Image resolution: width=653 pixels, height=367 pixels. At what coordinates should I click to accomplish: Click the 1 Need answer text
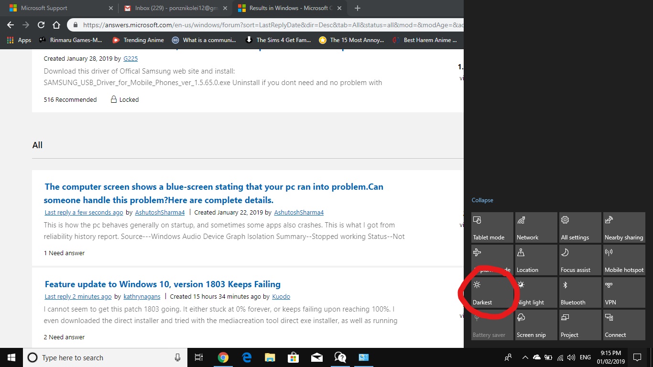[64, 253]
